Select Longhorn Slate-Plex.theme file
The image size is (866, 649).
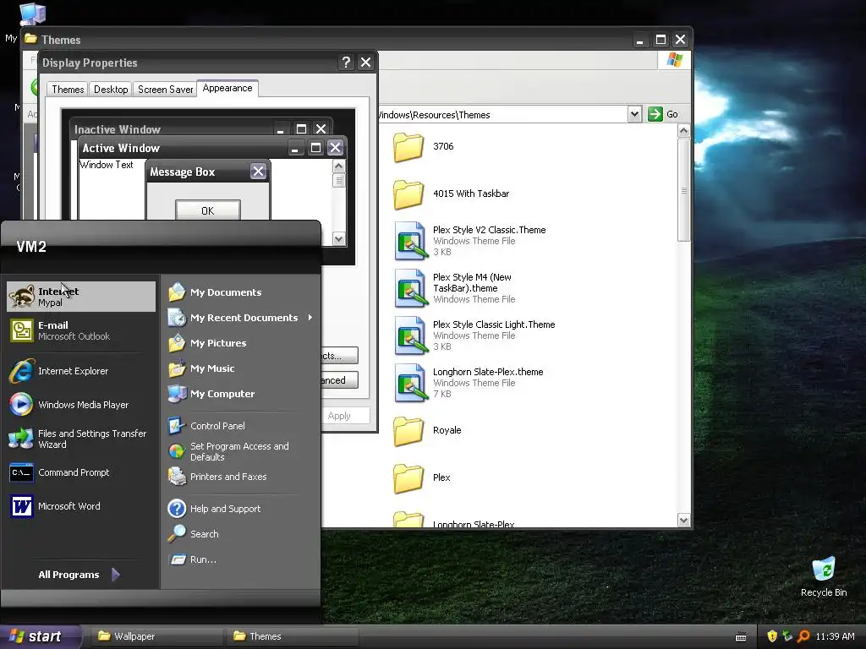click(469, 383)
